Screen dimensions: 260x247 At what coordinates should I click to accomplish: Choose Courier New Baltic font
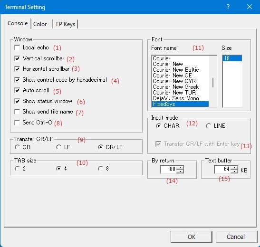[x=180, y=70]
